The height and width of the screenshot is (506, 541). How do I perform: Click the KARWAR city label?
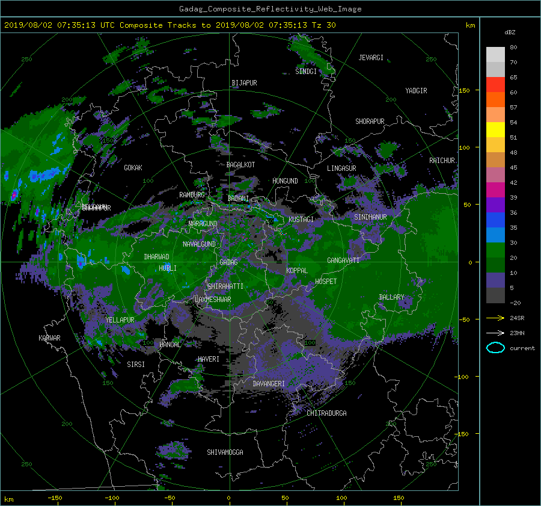tap(49, 338)
